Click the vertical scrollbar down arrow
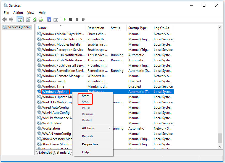The height and width of the screenshot is (163, 225). click(x=220, y=147)
